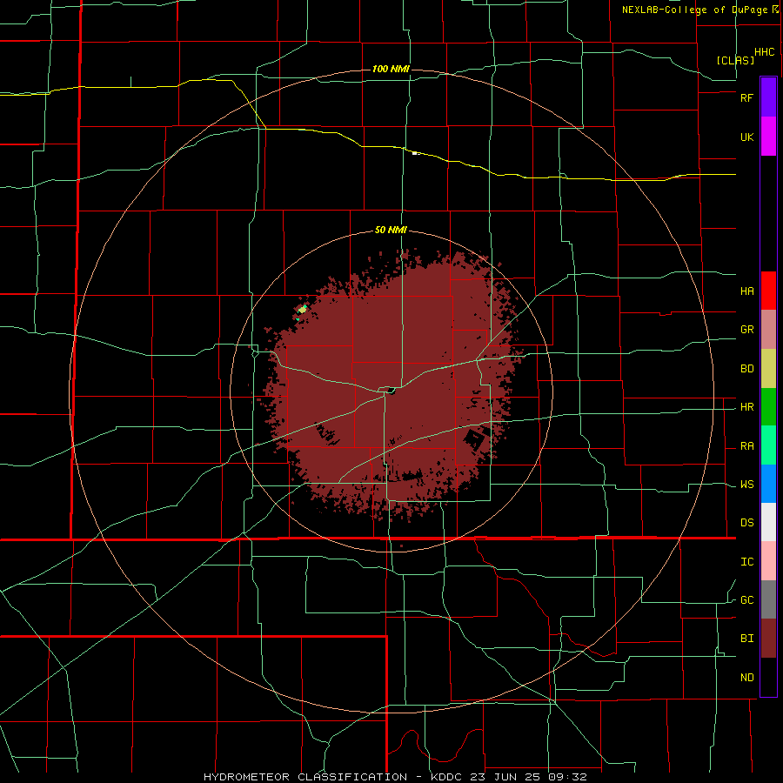This screenshot has width=783, height=783.
Task: Click the yellow-green echo northwest of radar
Action: [302, 310]
